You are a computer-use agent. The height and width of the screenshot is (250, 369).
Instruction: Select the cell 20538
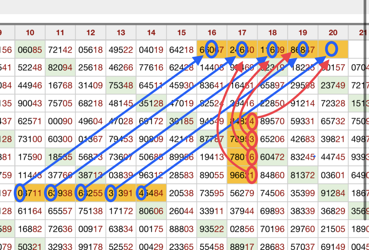pos(182,193)
